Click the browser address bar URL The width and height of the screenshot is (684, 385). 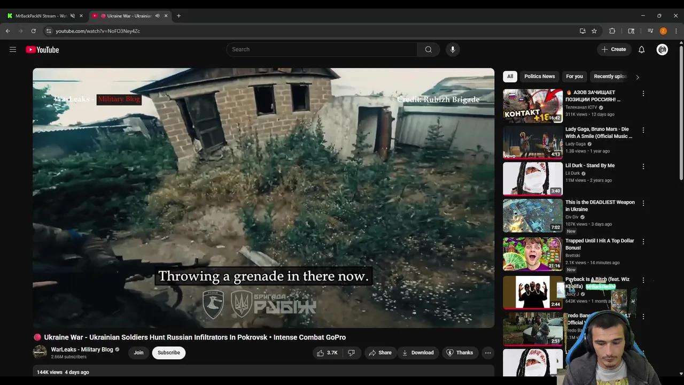click(x=98, y=31)
